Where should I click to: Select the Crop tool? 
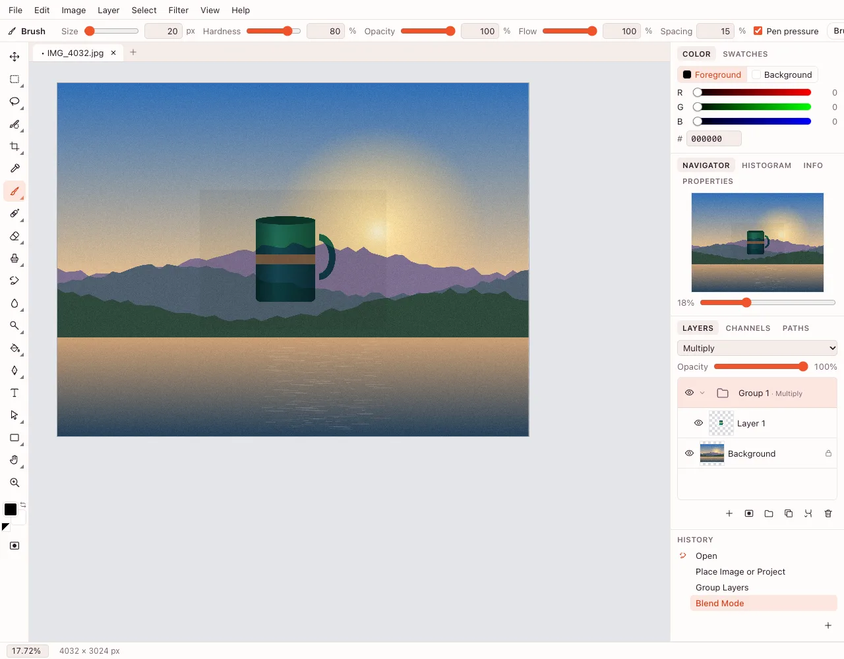(x=15, y=146)
